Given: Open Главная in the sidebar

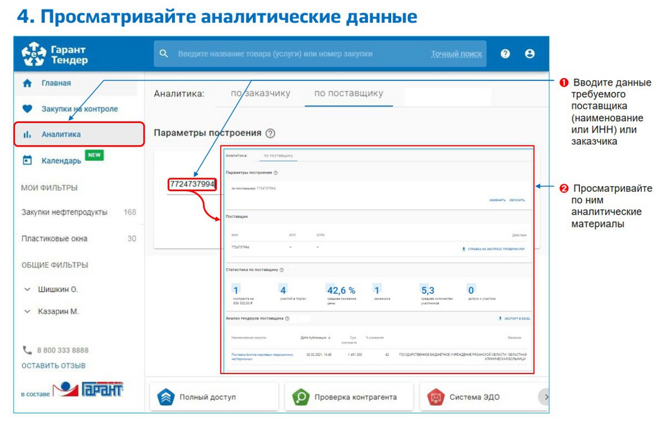Looking at the screenshot, I should pyautogui.click(x=56, y=83).
